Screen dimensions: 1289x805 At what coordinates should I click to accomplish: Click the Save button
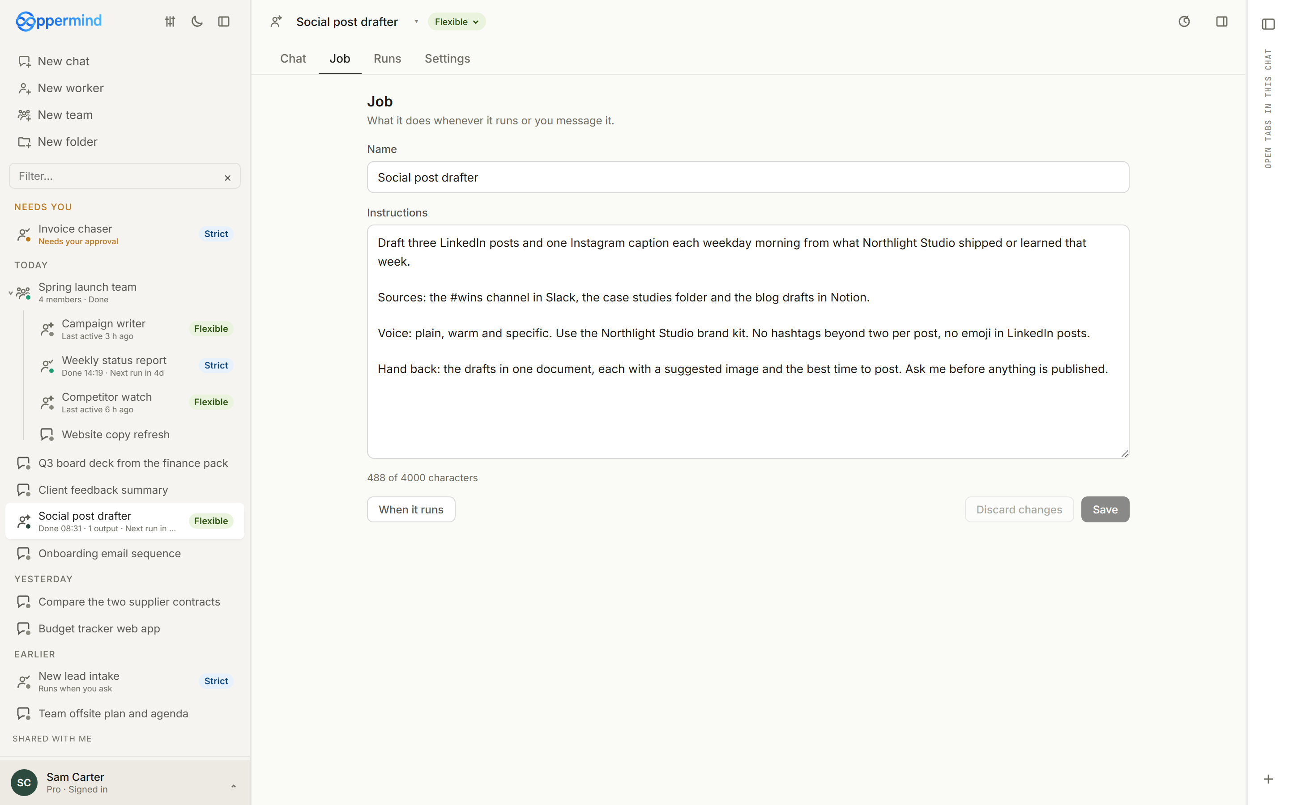(x=1105, y=509)
